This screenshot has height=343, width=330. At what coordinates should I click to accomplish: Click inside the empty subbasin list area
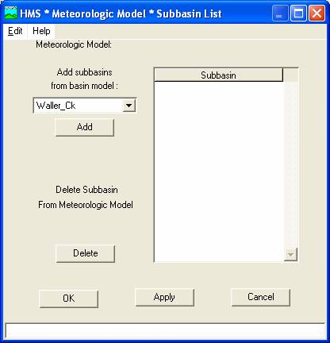(x=219, y=171)
